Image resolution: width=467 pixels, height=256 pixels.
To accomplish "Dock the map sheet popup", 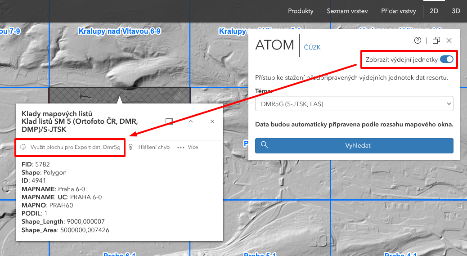I will (169, 121).
